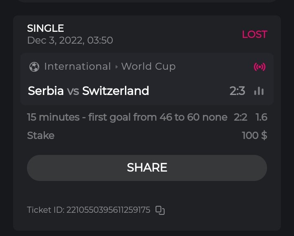Click the 1.6 odds value

coord(261,117)
